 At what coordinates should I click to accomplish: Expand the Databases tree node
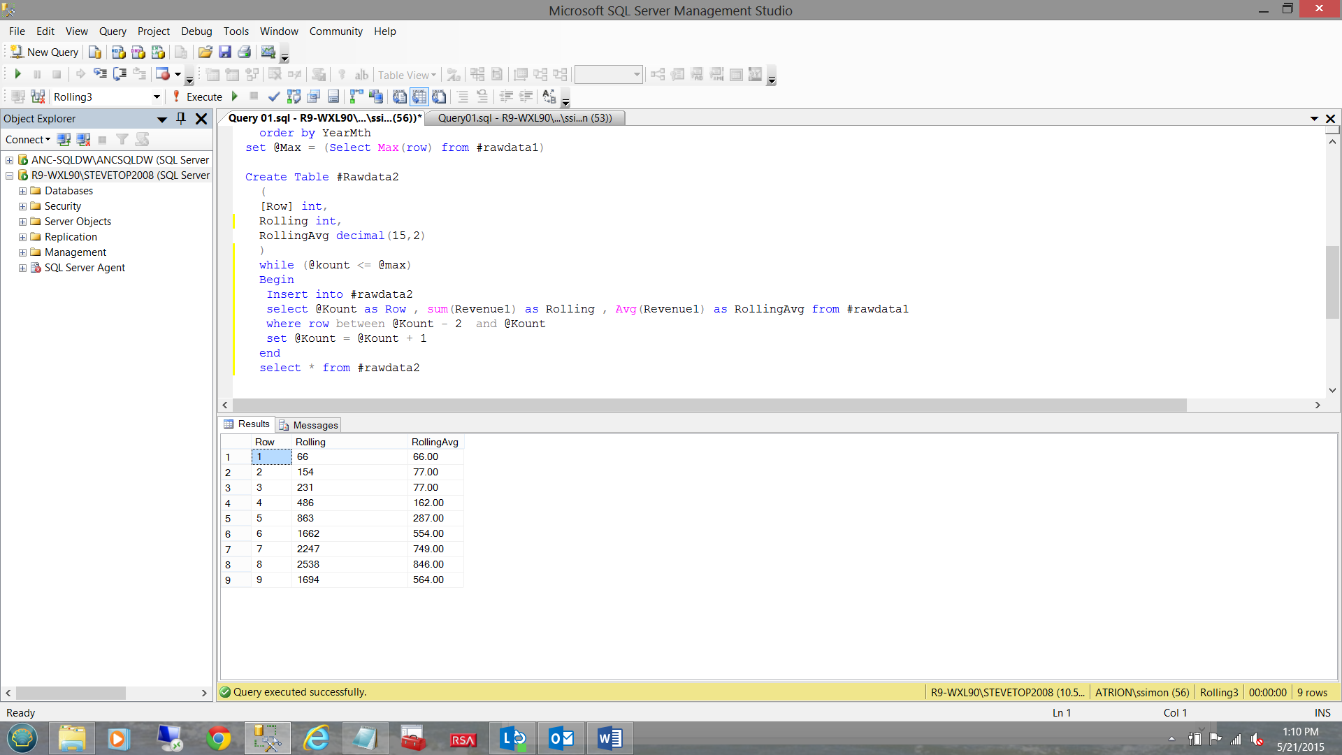click(x=22, y=191)
